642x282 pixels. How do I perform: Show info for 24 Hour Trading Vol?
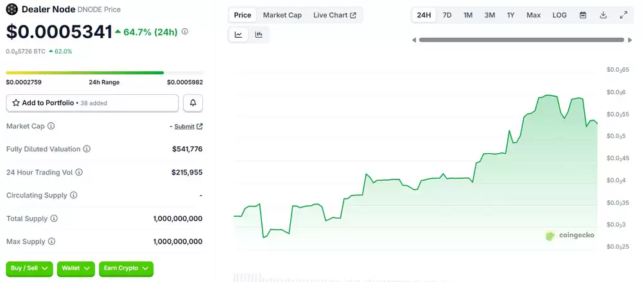[x=79, y=172]
